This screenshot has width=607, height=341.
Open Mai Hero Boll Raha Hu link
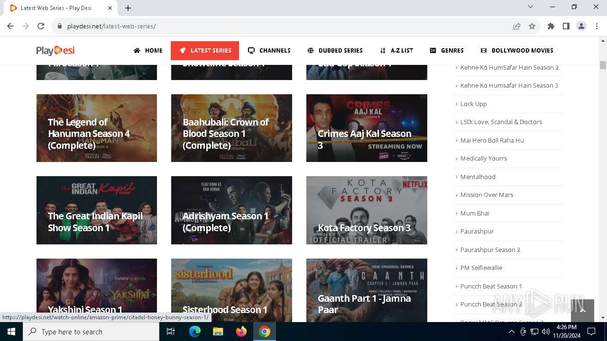(492, 140)
